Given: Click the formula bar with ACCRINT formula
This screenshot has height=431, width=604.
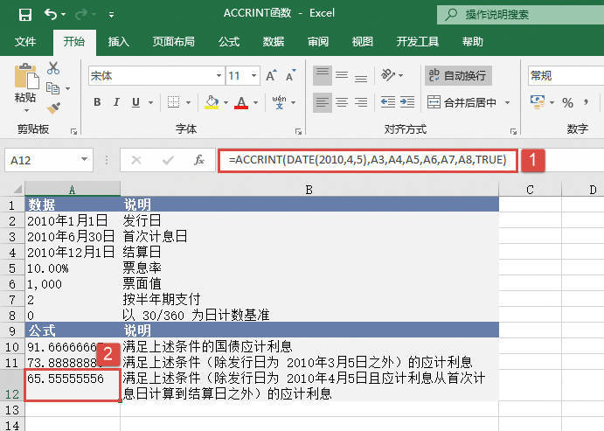Looking at the screenshot, I should point(367,160).
